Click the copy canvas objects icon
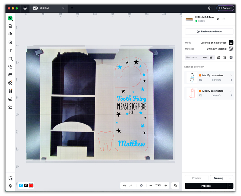Screen dimensions: 241x196 point(175,185)
